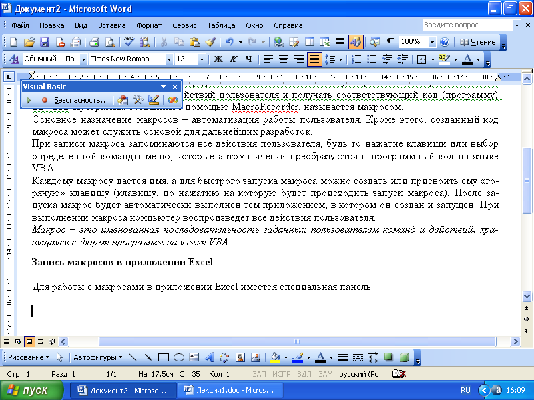Toggle italic formatting (К)
Image resolution: width=534 pixels, height=400 pixels.
[233, 59]
